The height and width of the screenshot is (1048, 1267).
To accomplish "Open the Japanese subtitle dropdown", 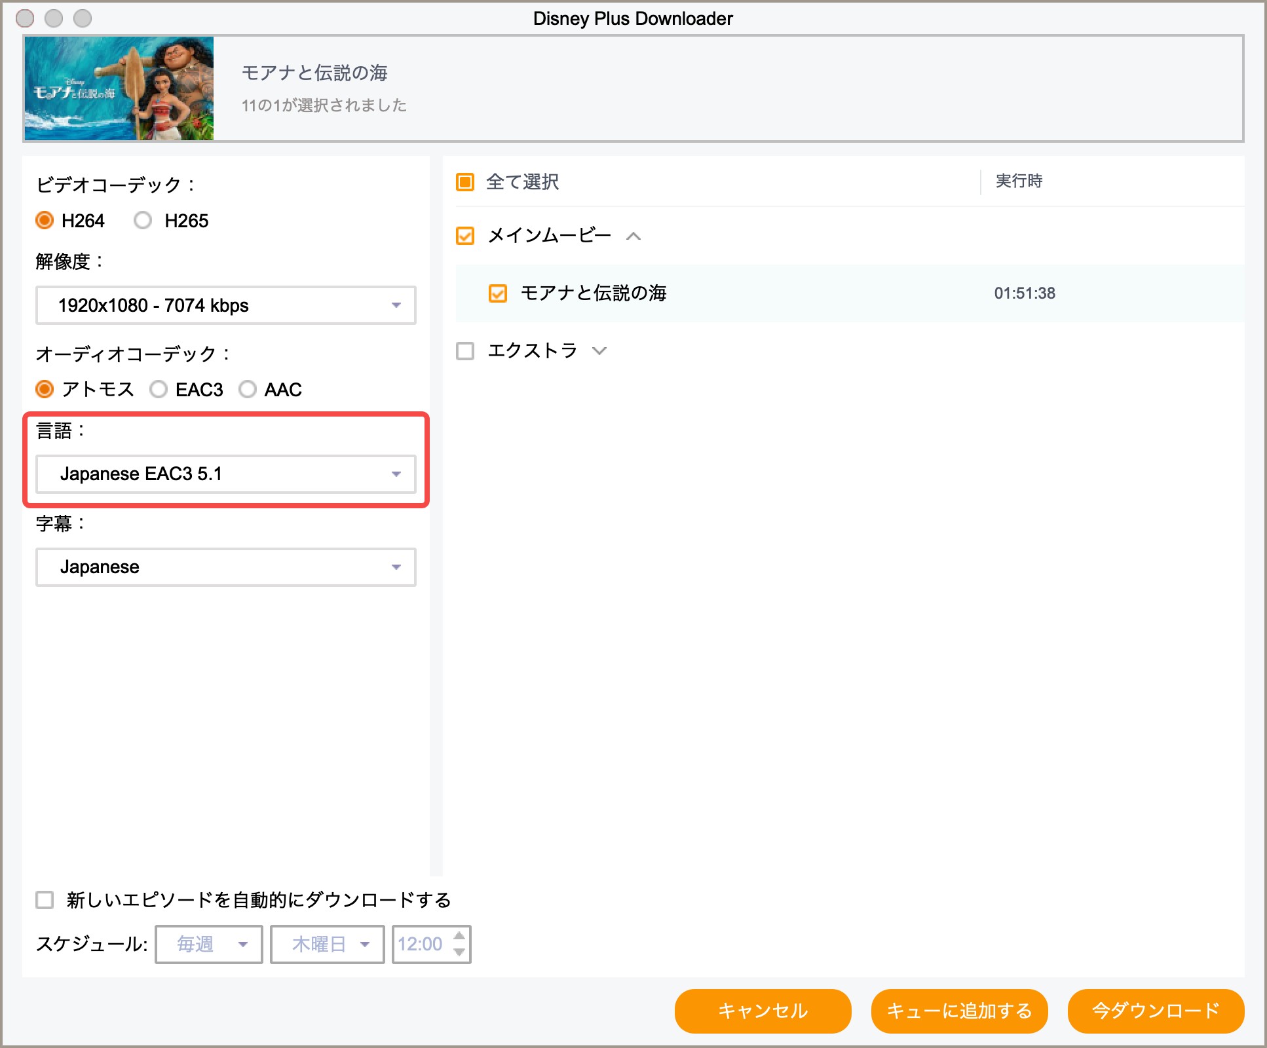I will point(226,567).
